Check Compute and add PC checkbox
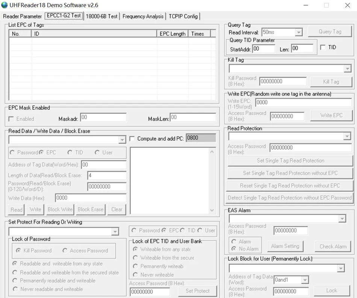 click(x=132, y=139)
